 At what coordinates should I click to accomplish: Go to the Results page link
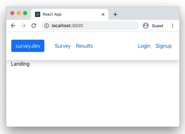pyautogui.click(x=84, y=46)
